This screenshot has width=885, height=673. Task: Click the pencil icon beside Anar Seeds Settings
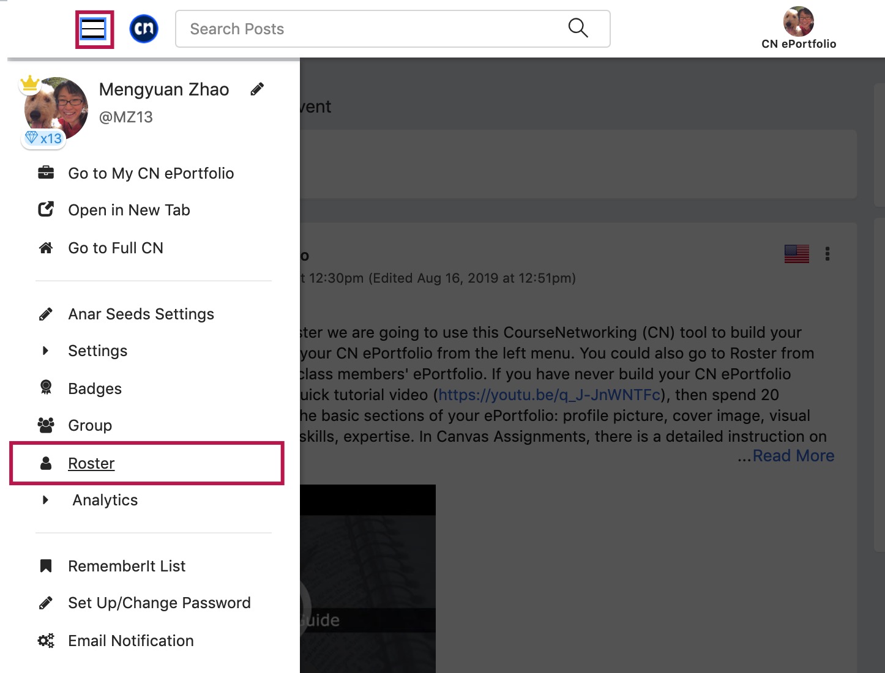[46, 314]
